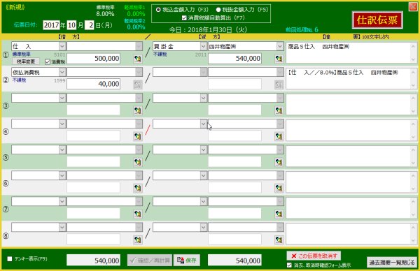420x271 pixels.
Task: Click 今日：2018年1月30日（火） text
Action: [208, 29]
